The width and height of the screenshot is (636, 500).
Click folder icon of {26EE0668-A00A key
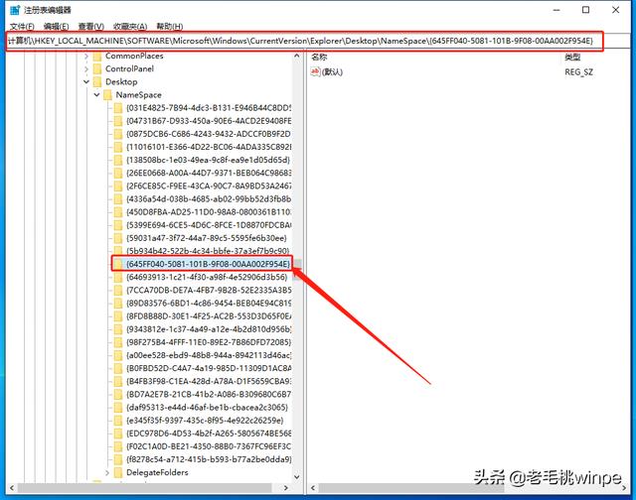click(x=118, y=174)
